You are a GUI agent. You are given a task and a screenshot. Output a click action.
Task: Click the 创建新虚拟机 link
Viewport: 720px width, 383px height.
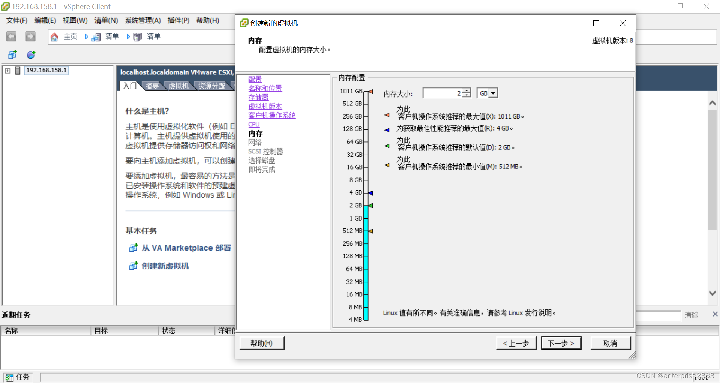pyautogui.click(x=165, y=266)
